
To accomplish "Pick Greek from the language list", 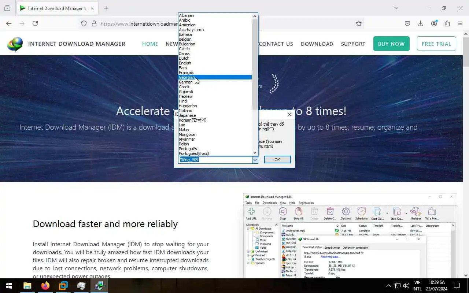I will point(215,87).
